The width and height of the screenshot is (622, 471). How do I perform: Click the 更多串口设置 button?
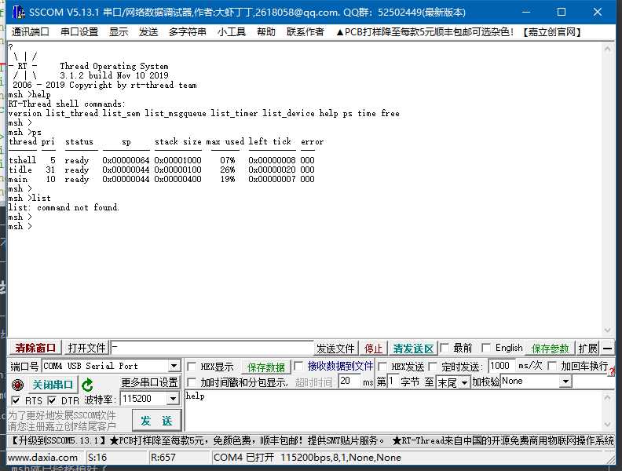coord(149,382)
